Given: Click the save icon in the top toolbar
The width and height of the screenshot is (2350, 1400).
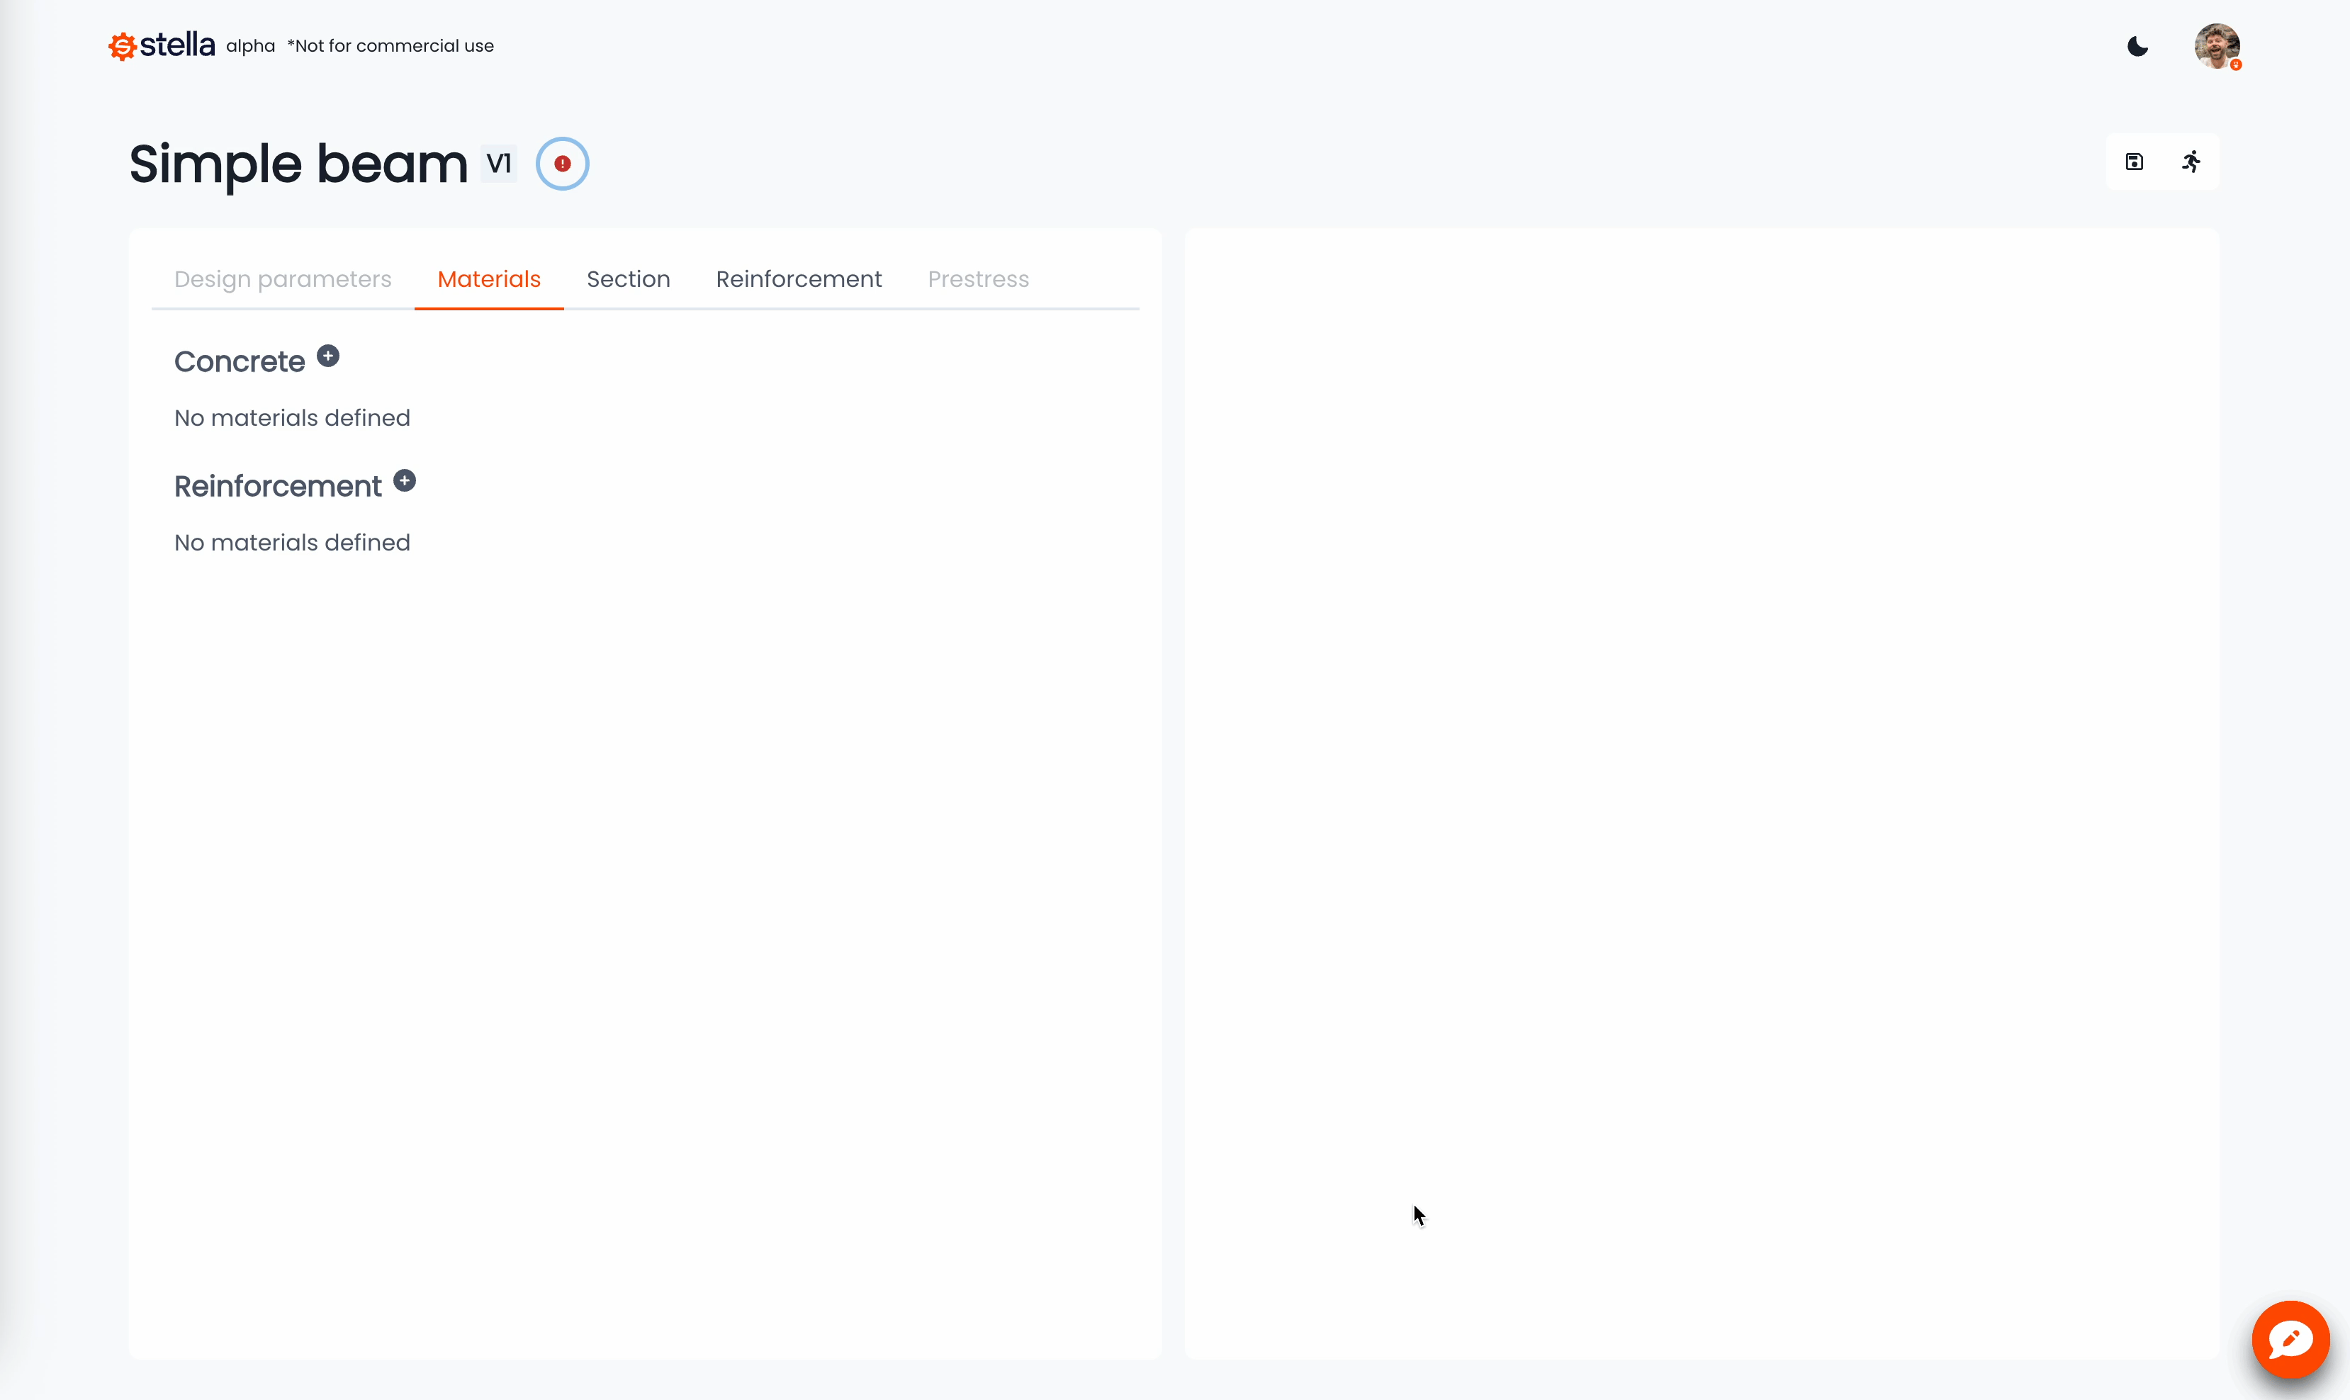Looking at the screenshot, I should click(x=2134, y=162).
